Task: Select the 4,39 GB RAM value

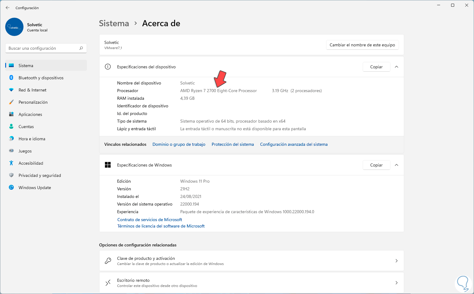Action: pos(187,98)
